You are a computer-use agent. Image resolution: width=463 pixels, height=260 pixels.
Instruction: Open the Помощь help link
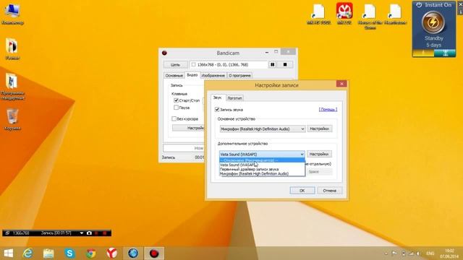[328, 109]
